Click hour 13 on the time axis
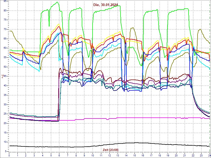This screenshot has height=158, width=211. pyautogui.click(x=118, y=155)
